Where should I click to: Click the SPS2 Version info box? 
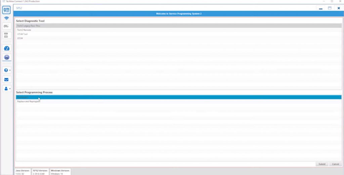(x=40, y=172)
